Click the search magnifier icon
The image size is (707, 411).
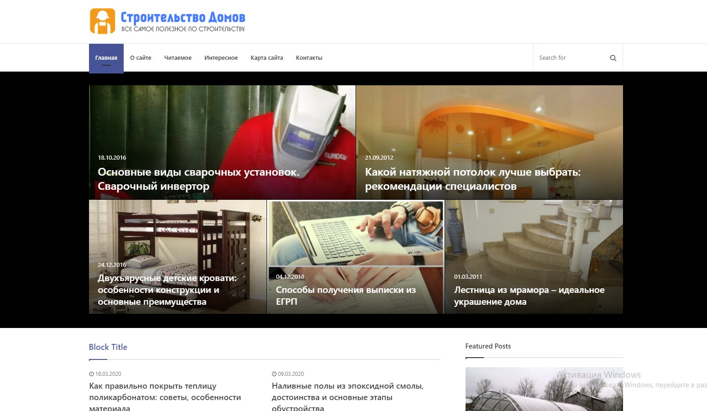(613, 58)
